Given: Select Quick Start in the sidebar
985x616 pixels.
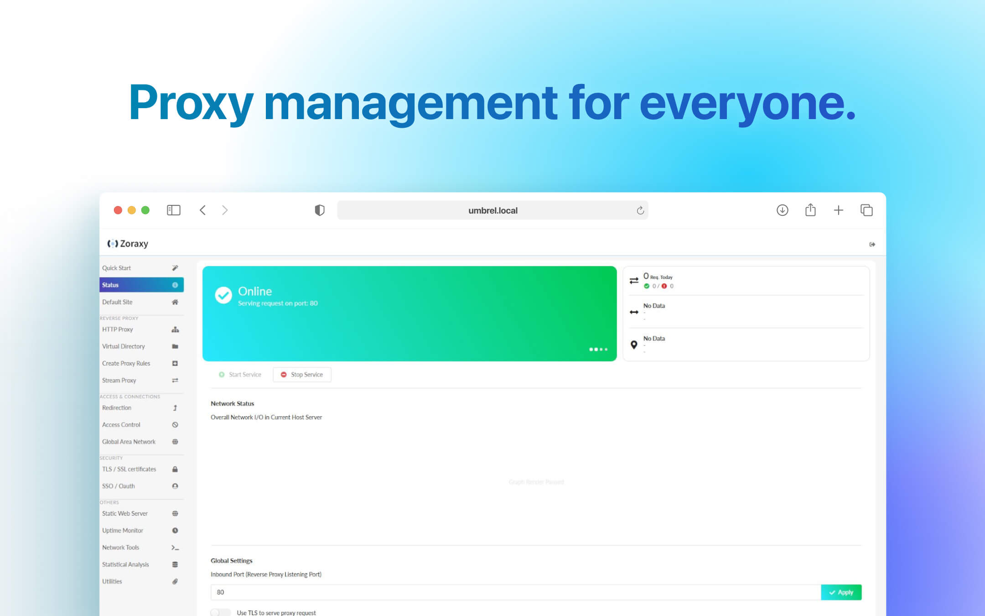Looking at the screenshot, I should [117, 268].
